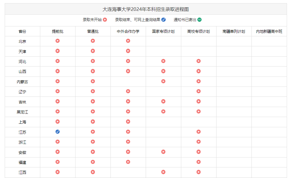Click the 上海 province cell
292x178 pixels.
point(22,122)
